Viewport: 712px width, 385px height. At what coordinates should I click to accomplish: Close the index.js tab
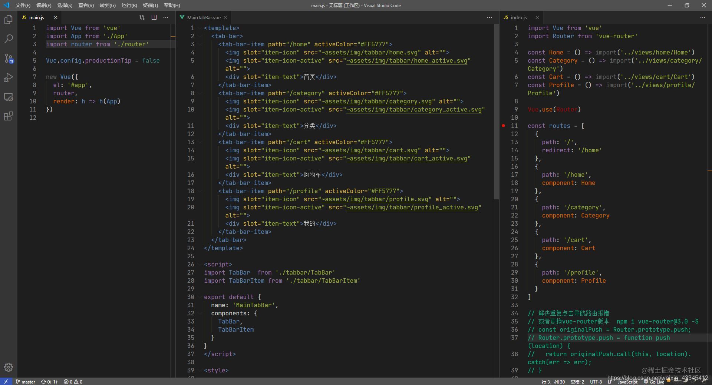tap(537, 17)
